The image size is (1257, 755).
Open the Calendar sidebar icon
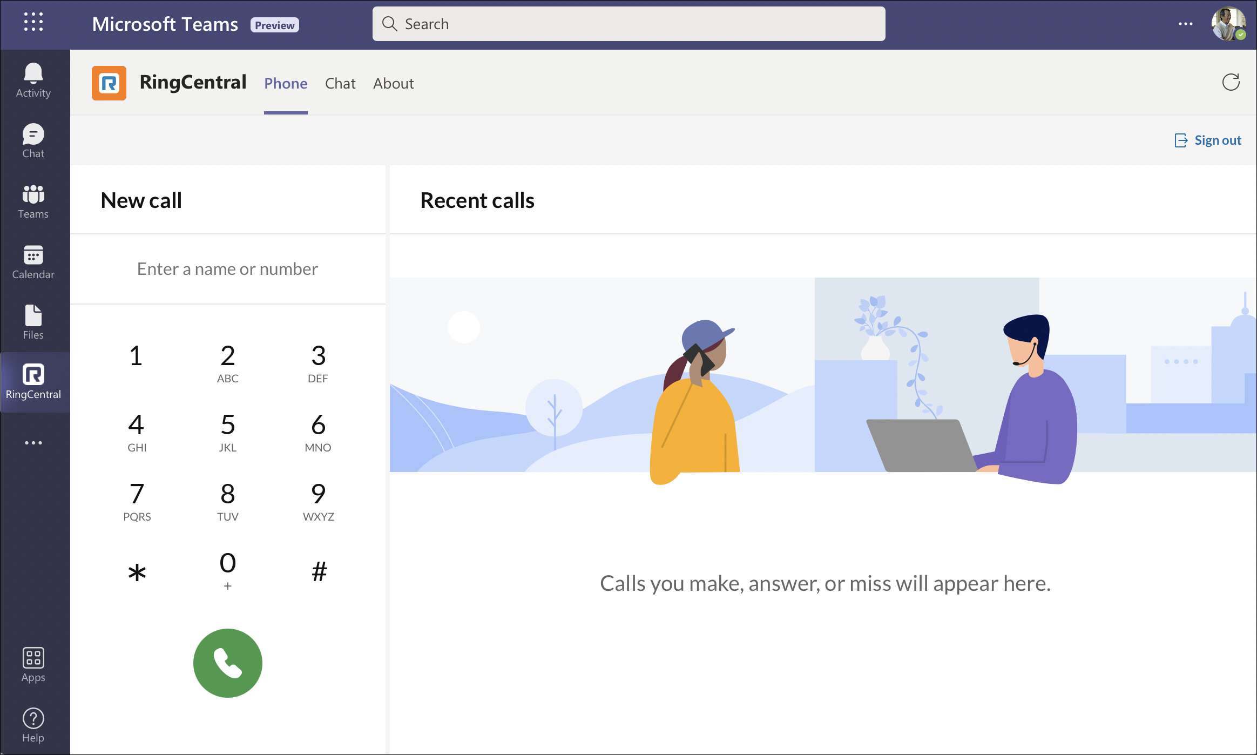pos(33,262)
